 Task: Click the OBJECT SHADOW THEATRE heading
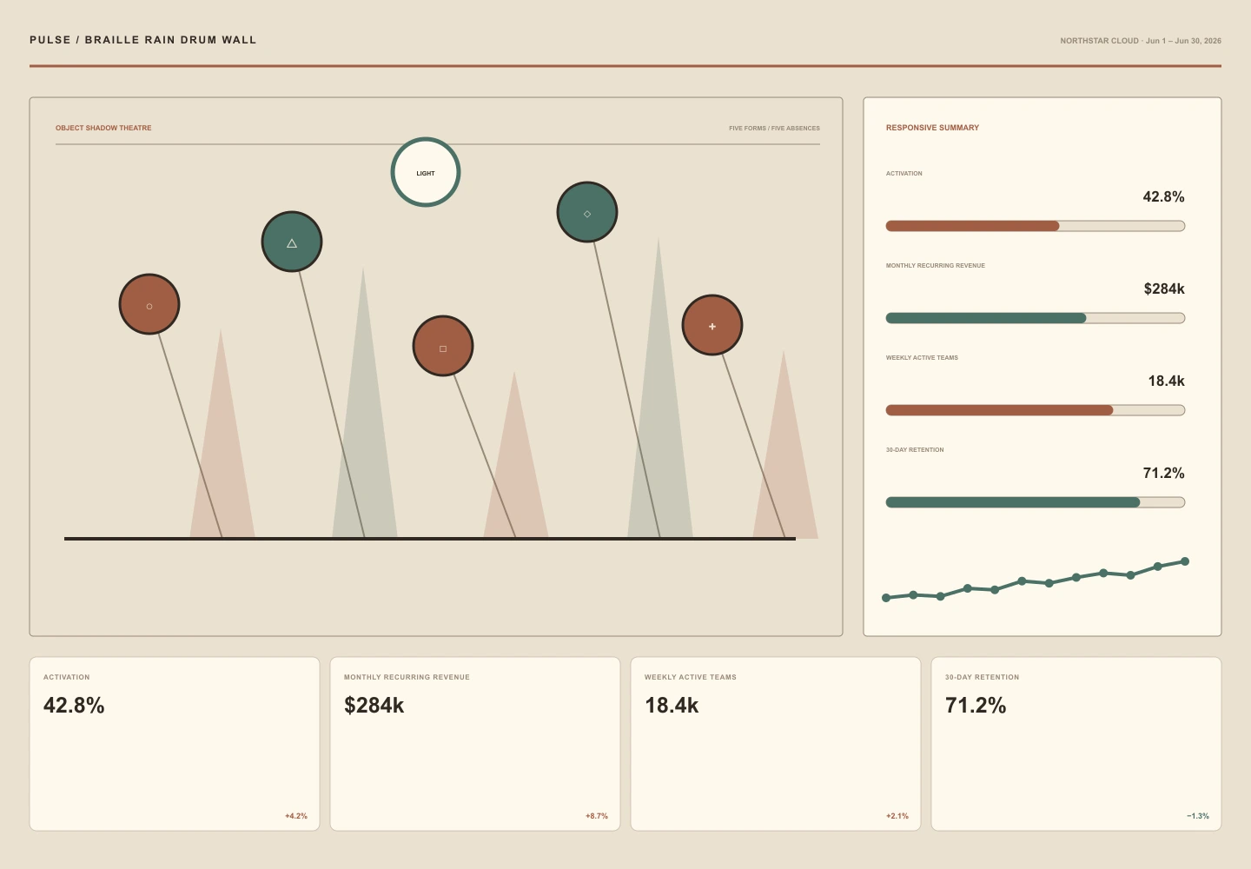pos(103,128)
